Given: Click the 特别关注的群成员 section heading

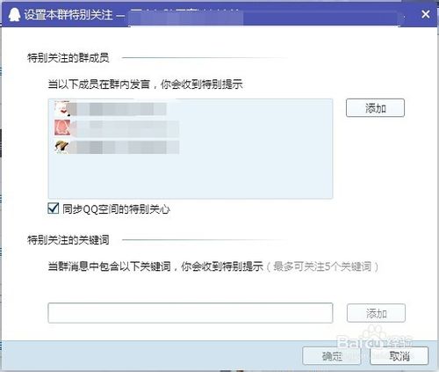Looking at the screenshot, I should [x=68, y=57].
